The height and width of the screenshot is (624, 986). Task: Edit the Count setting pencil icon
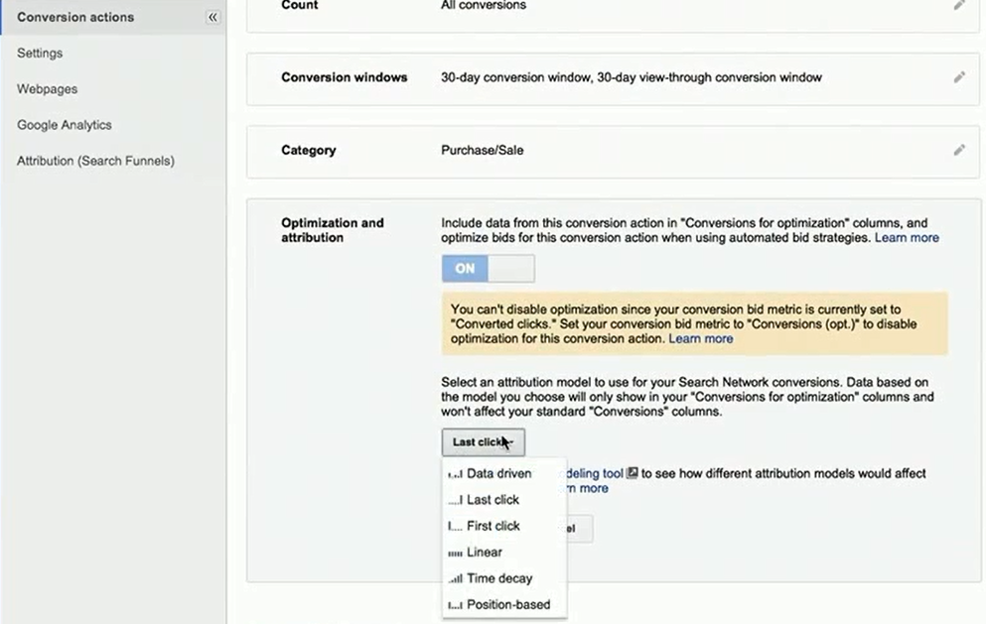(x=959, y=5)
